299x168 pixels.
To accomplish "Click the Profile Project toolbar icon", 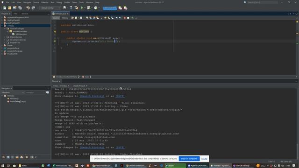I will click(96, 8).
